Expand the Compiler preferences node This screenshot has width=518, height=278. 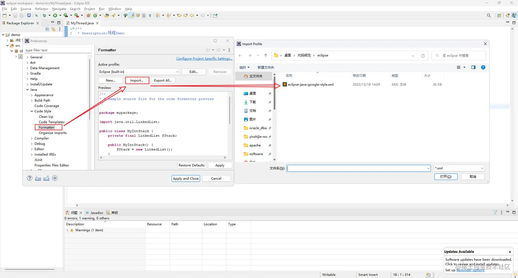click(x=32, y=138)
